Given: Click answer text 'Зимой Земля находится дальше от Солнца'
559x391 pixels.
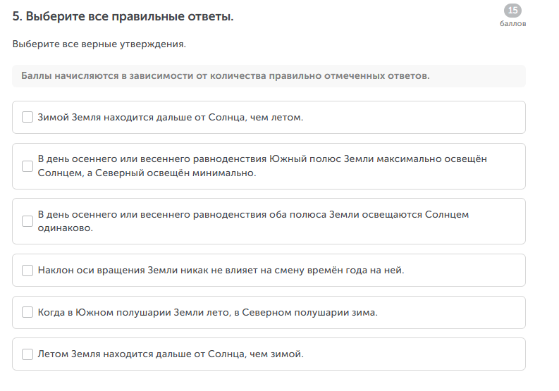Looking at the screenshot, I should click(171, 117).
